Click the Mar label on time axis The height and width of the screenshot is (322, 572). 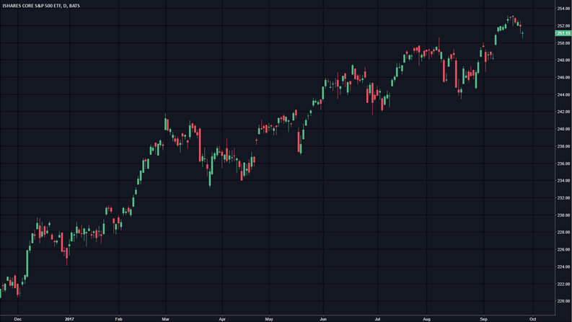(166, 319)
